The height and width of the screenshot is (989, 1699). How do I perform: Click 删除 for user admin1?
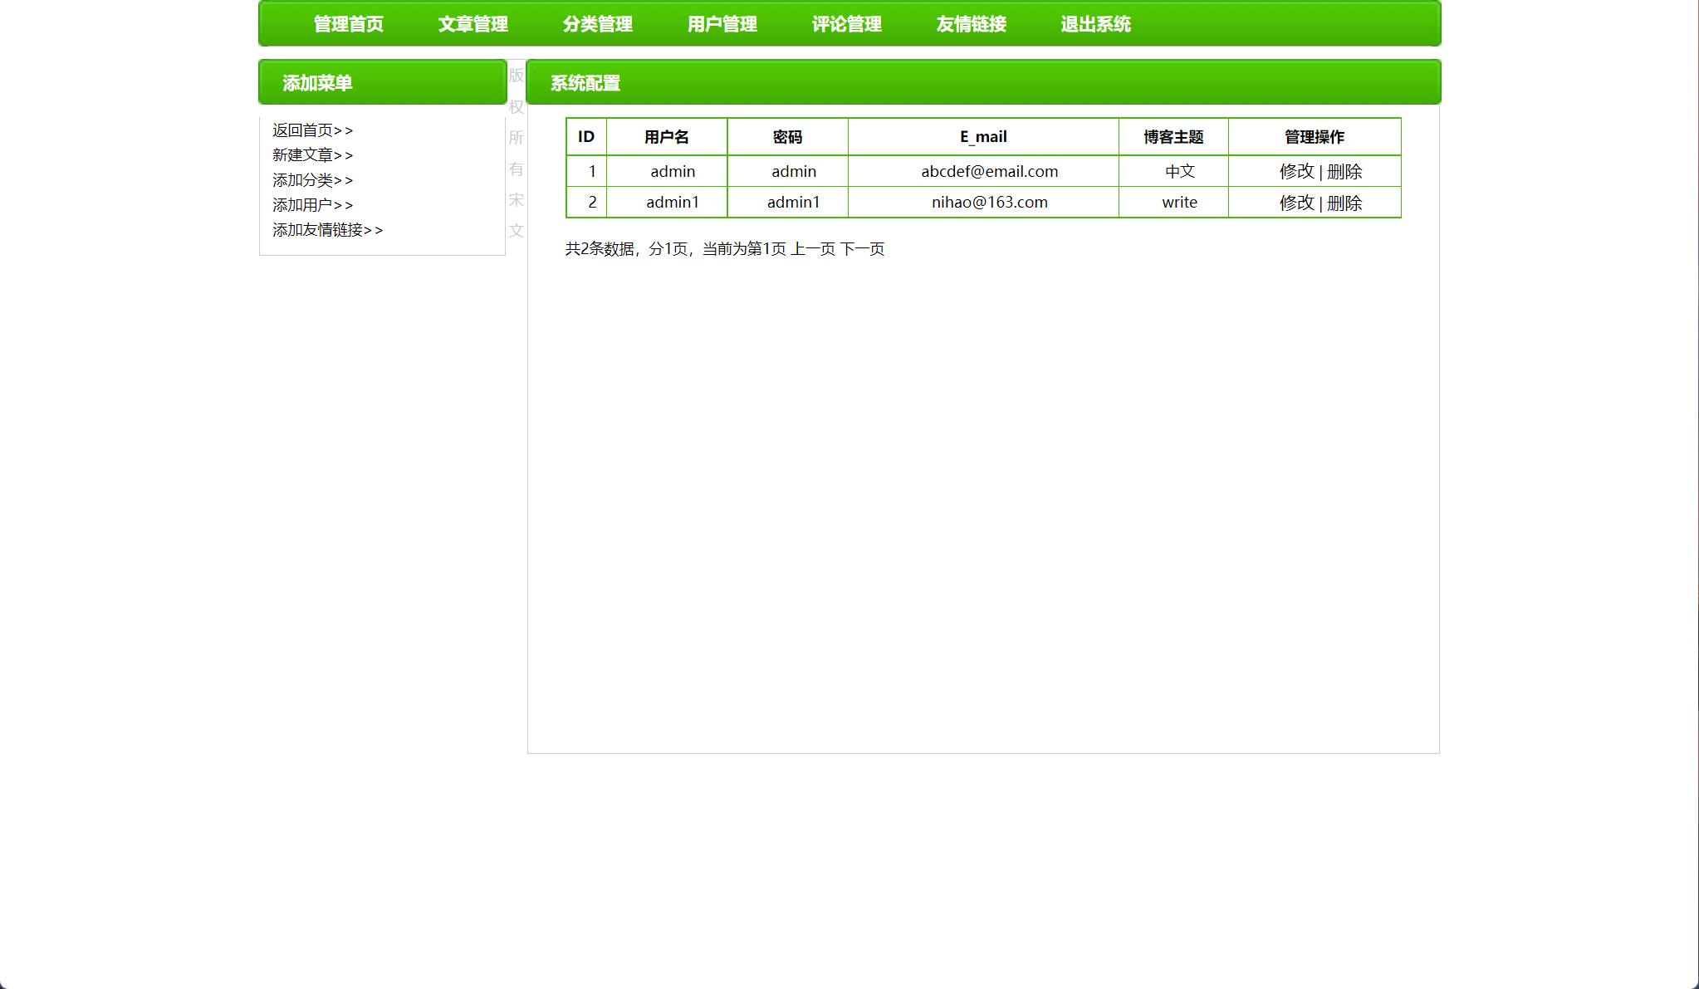point(1344,203)
